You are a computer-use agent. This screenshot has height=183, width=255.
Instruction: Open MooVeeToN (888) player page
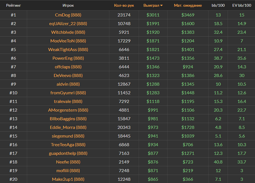68,41
